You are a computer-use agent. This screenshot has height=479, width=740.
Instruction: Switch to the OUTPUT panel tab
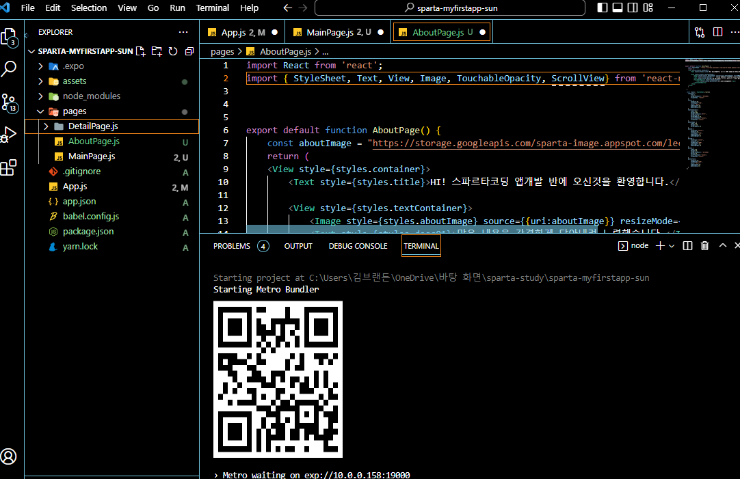[x=298, y=246]
